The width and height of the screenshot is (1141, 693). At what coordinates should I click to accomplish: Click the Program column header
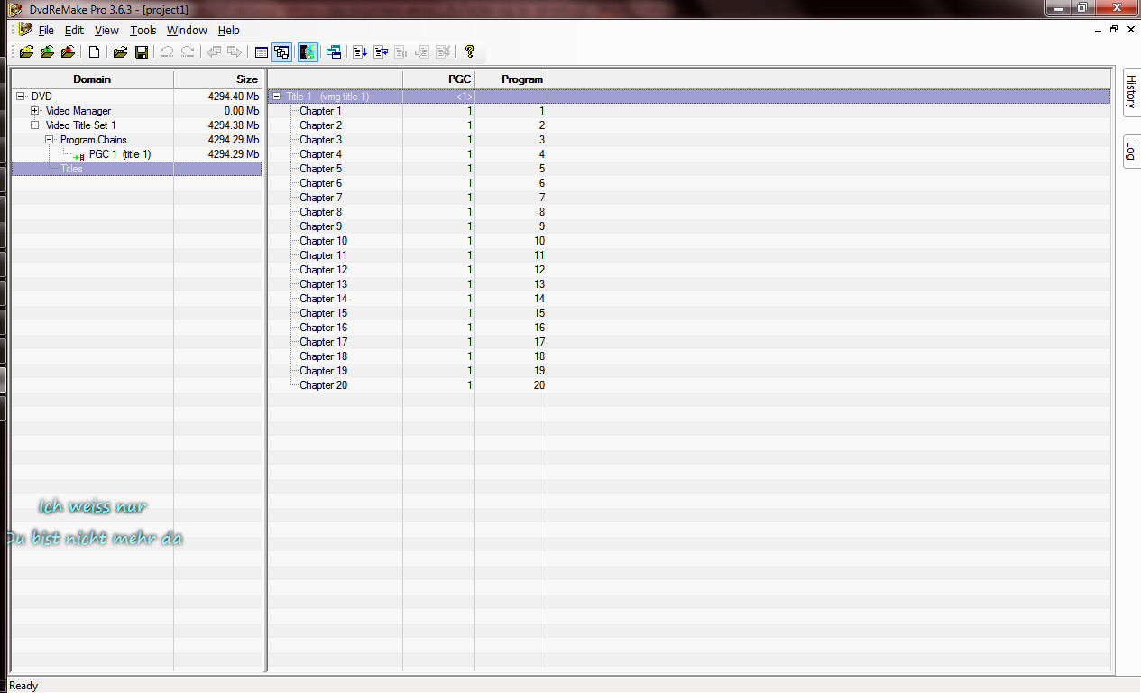(x=511, y=79)
